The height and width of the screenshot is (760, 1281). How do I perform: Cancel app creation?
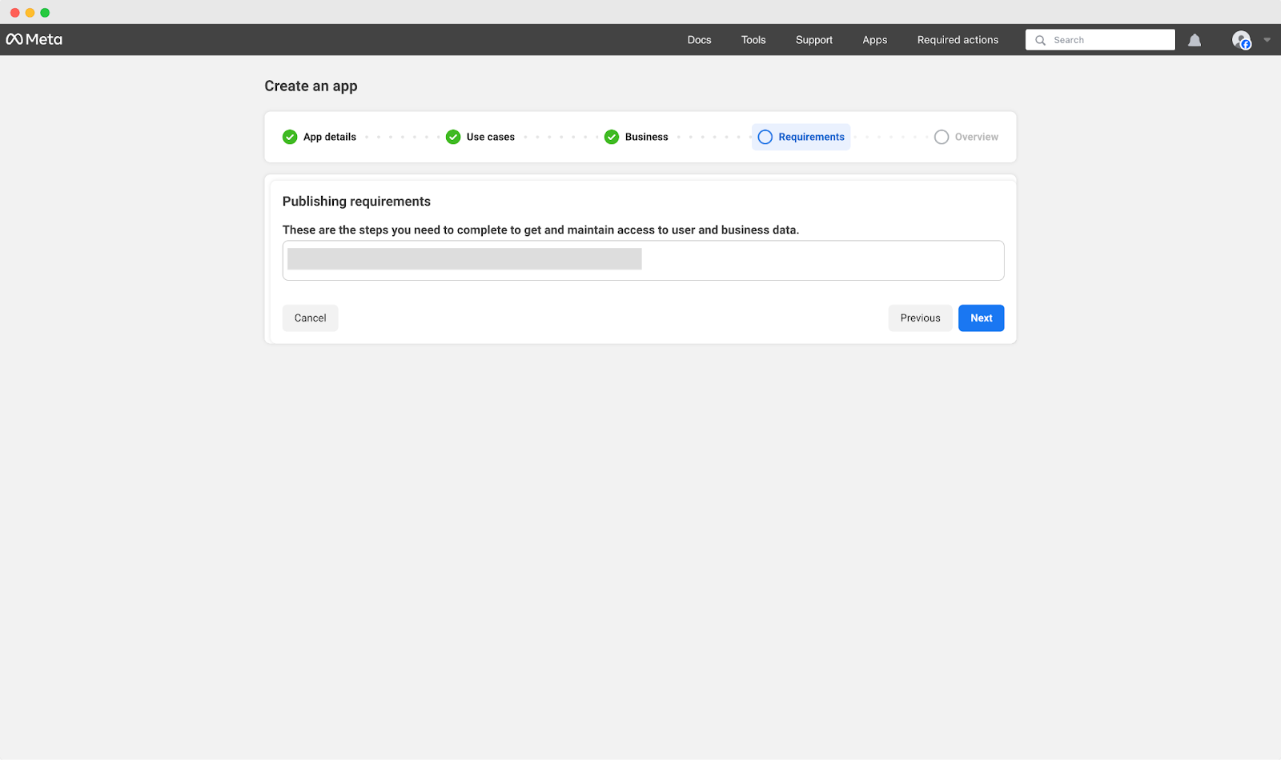[310, 318]
